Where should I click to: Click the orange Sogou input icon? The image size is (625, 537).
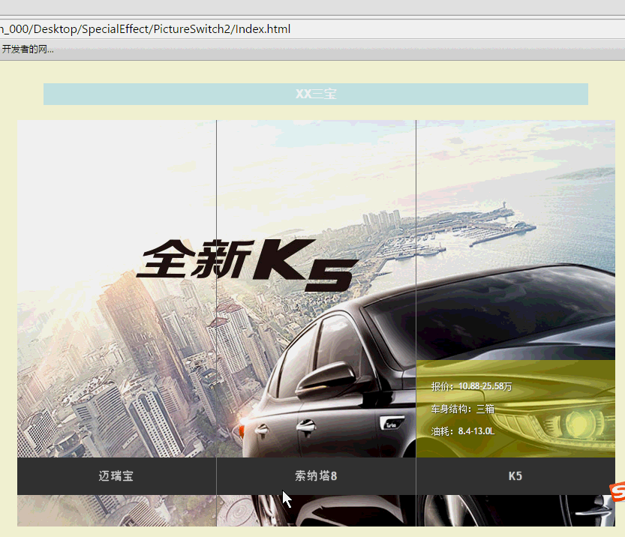615,492
